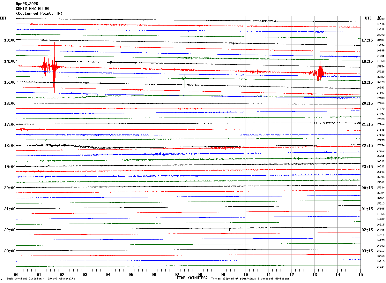Click the DC value 17483
This screenshot has height=283, width=386.
click(x=380, y=98)
